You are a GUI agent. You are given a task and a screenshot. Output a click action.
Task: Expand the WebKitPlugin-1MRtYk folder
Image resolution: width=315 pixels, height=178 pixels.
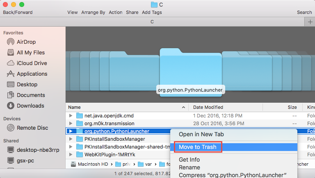pos(71,155)
